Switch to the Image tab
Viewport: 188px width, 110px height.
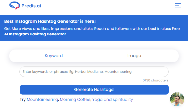click(x=134, y=56)
